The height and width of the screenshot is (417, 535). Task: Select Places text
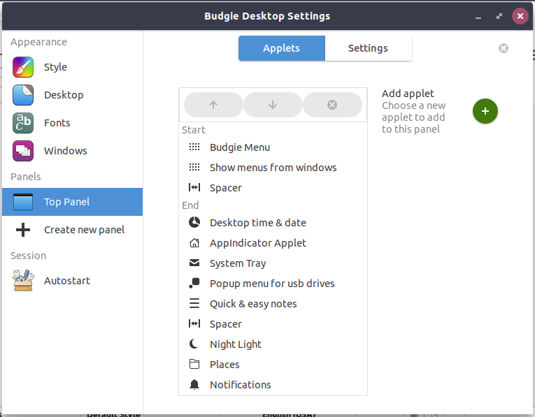pos(224,365)
